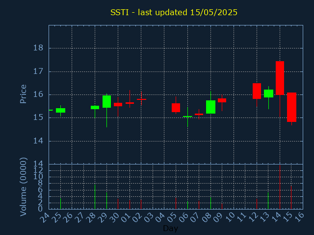Click the day-axis tick label '28'
This screenshot has height=235, width=314.
pos(91,217)
